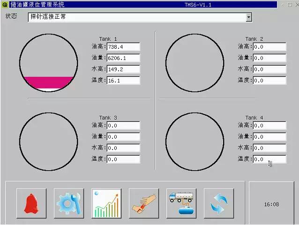Click Tank 4 水高 input field
The image size is (299, 225).
pos(269,148)
